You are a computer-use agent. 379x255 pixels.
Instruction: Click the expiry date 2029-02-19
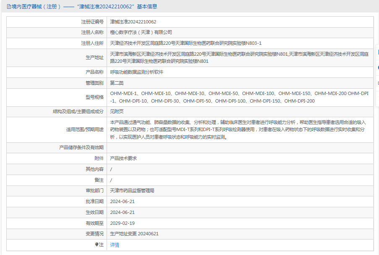coord(123,223)
